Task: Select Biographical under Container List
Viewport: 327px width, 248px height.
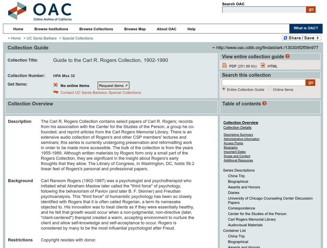Action: pos(238,242)
